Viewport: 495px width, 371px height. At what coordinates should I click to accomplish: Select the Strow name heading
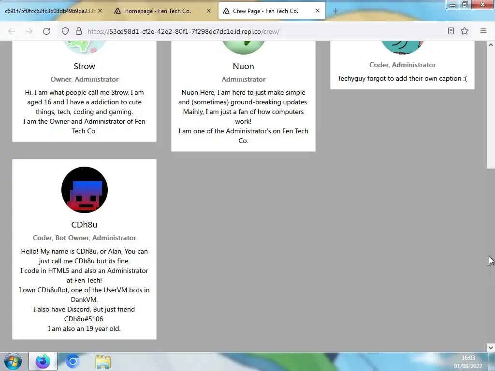click(84, 66)
